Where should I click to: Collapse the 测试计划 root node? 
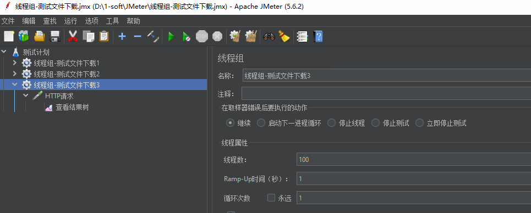click(4, 52)
